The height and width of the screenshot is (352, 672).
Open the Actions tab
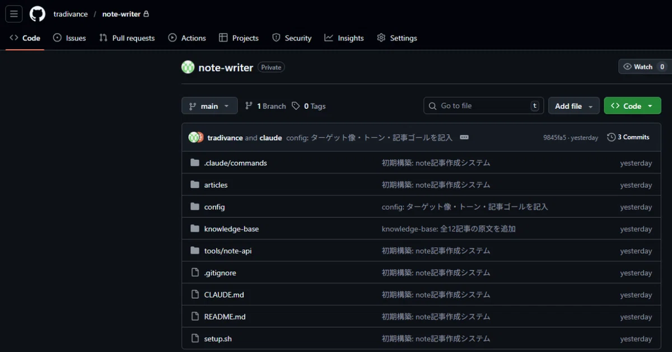[187, 38]
